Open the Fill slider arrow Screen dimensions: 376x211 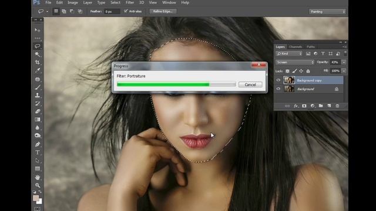[x=344, y=71]
